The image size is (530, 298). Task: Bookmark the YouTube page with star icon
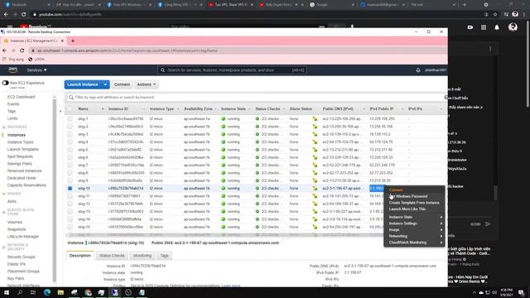tap(495, 15)
